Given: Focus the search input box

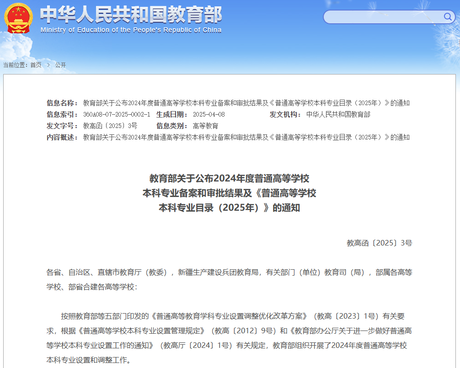Looking at the screenshot, I should click(x=382, y=17).
